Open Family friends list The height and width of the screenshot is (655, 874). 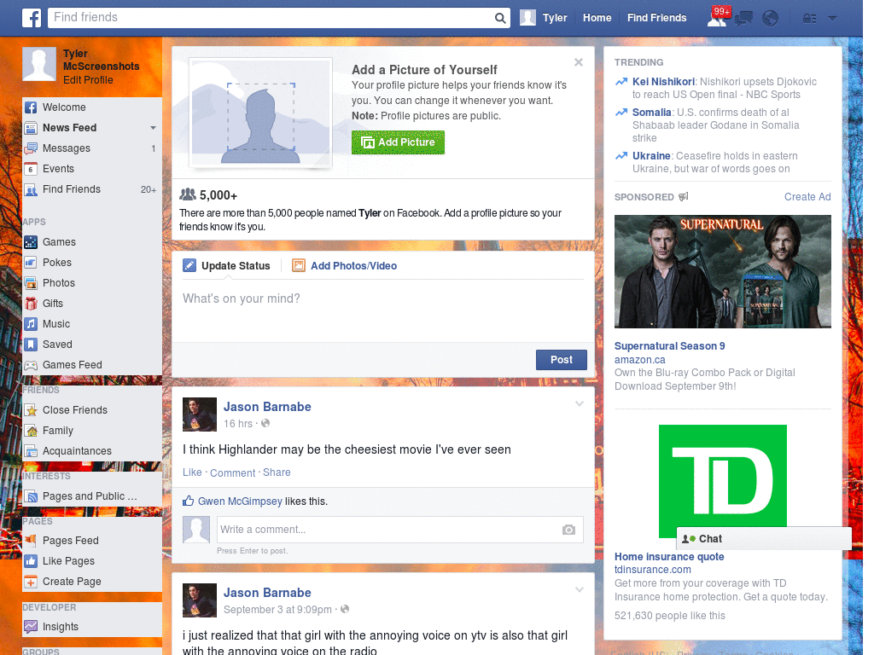click(x=92, y=431)
